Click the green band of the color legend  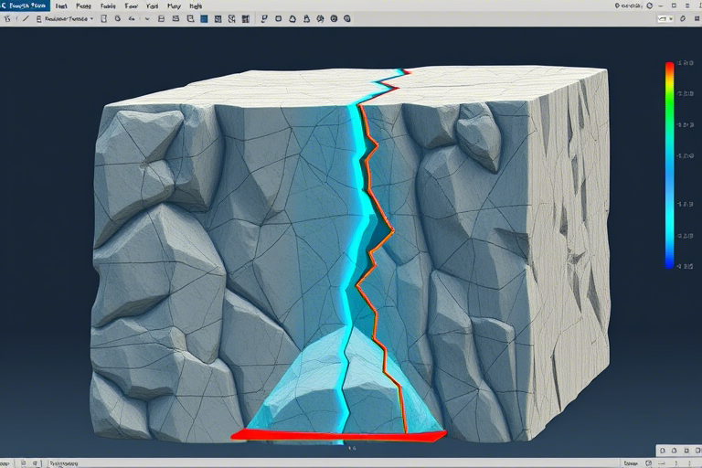[x=669, y=105]
